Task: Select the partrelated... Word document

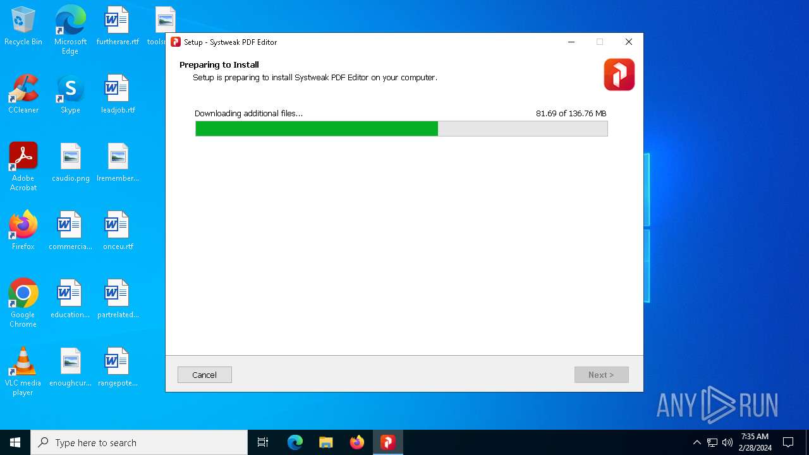Action: (x=118, y=300)
